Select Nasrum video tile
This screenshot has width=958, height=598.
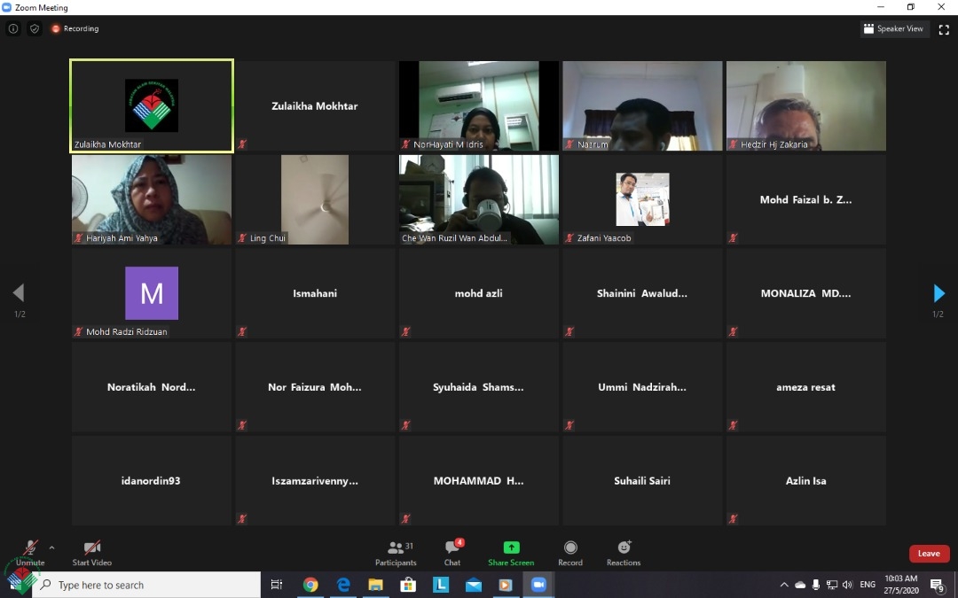click(642, 105)
